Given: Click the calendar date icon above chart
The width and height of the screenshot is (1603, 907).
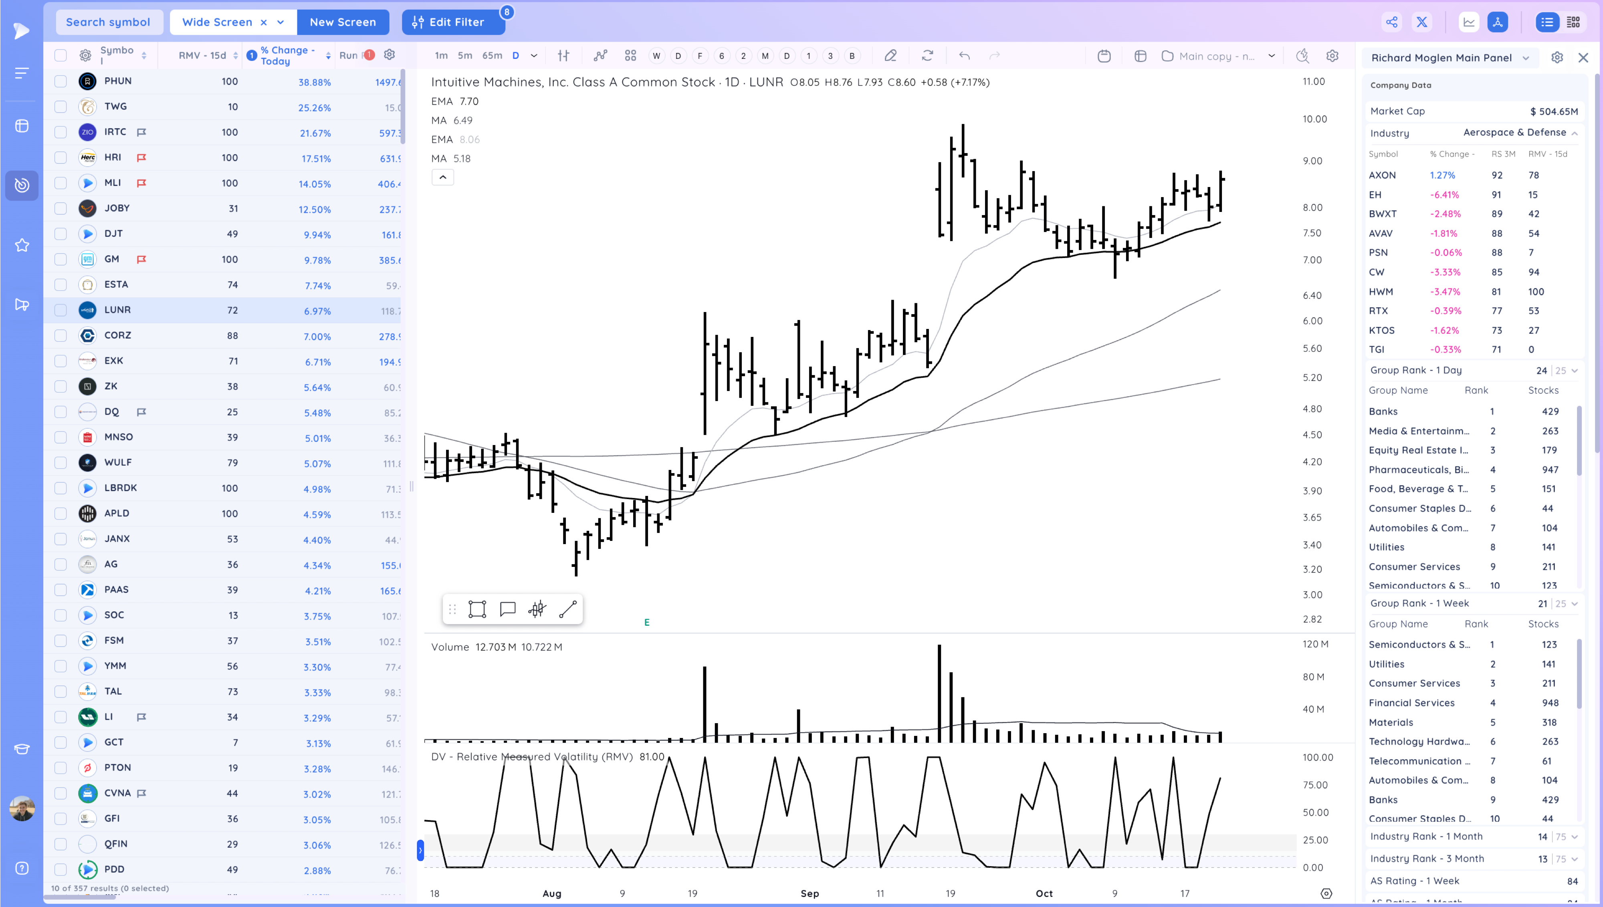Looking at the screenshot, I should pos(1103,56).
